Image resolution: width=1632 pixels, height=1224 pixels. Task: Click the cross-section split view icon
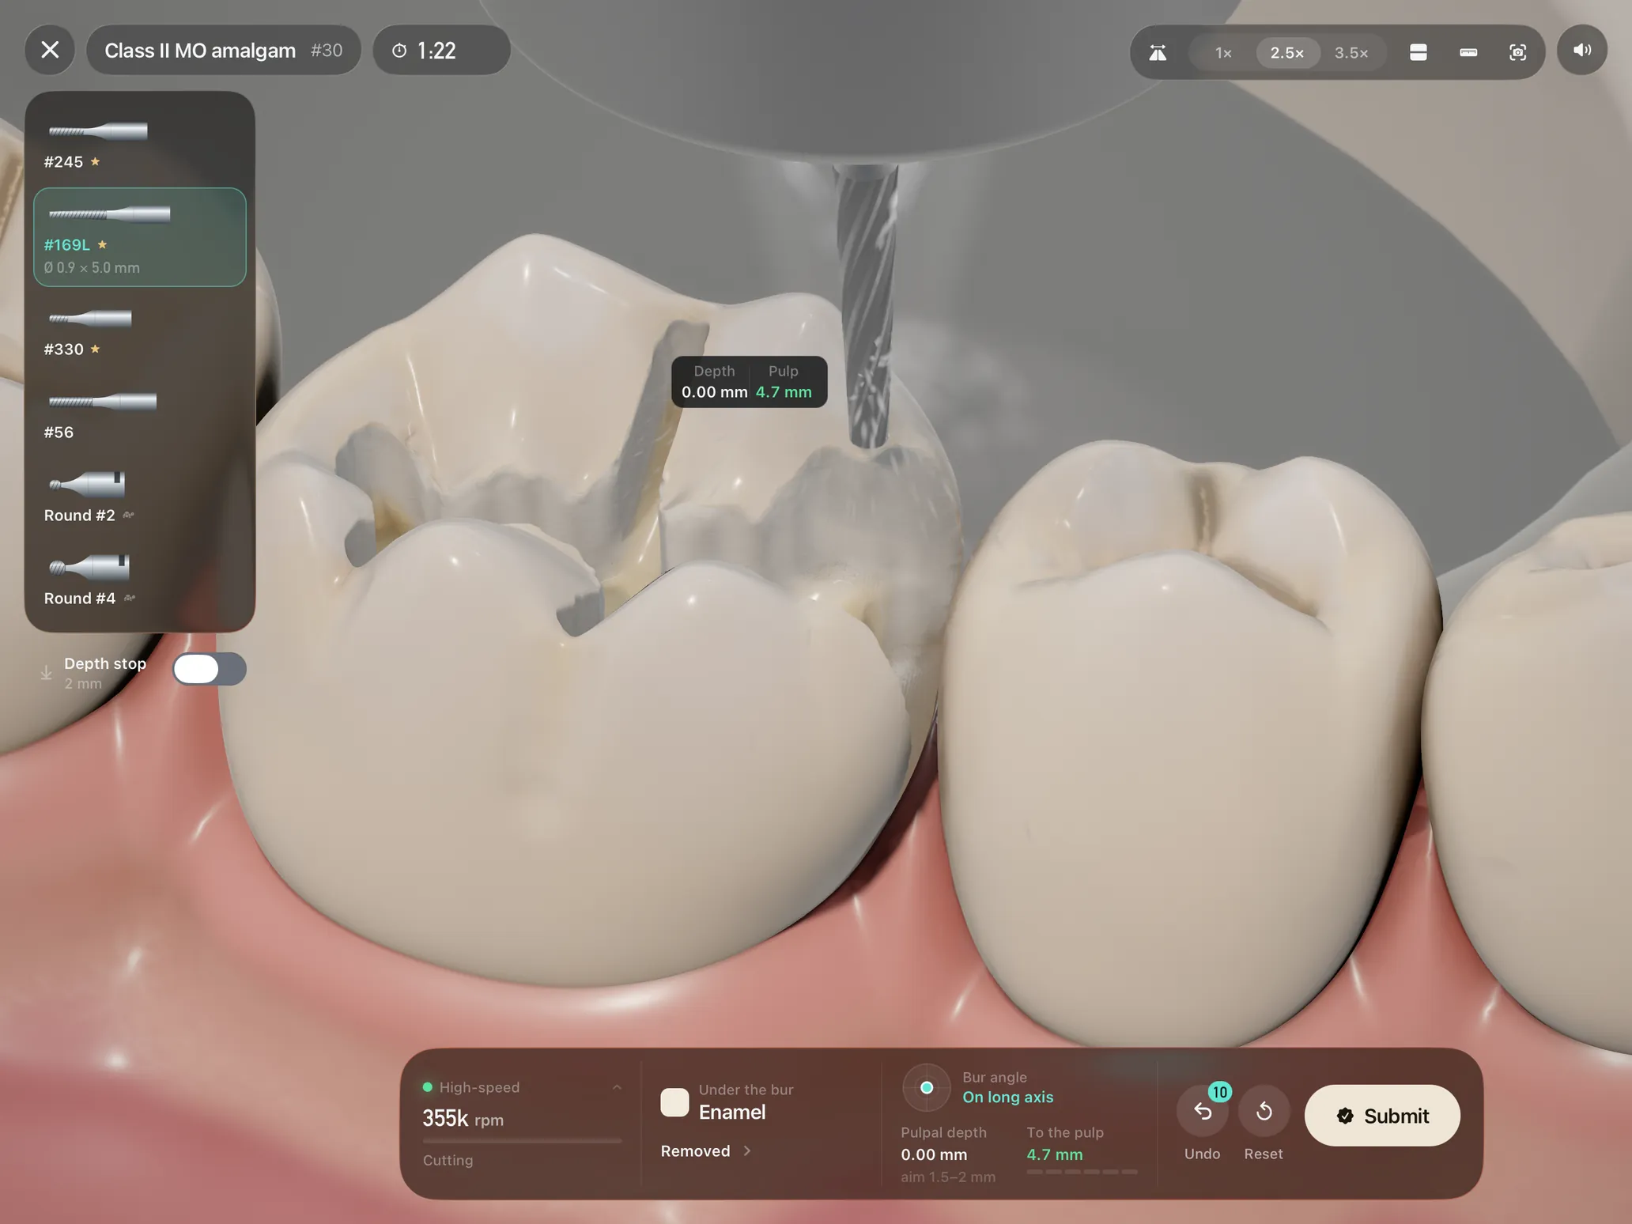point(1419,53)
